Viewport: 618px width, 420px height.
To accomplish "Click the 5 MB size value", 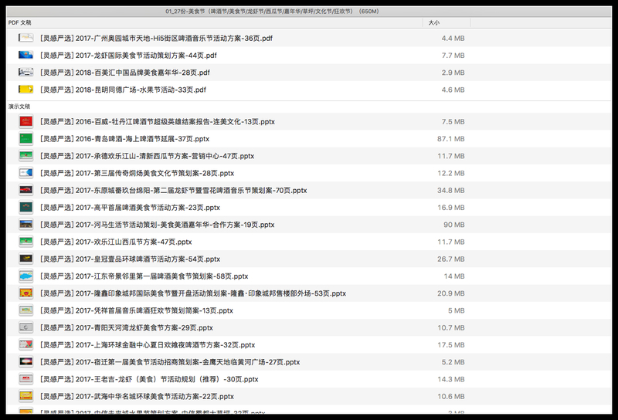I will click(456, 310).
